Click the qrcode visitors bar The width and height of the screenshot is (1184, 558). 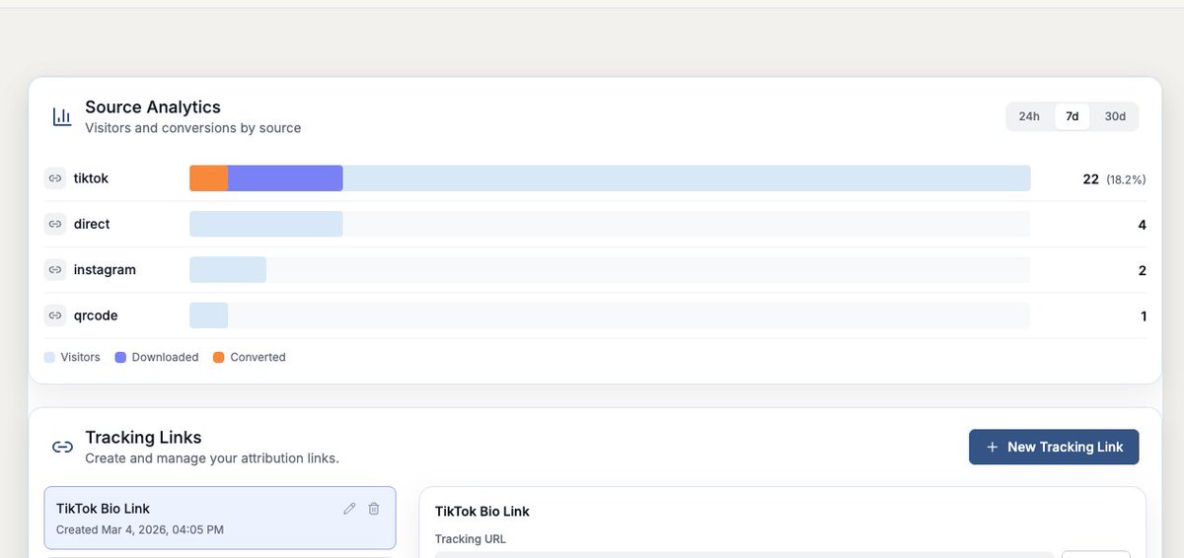pos(208,315)
